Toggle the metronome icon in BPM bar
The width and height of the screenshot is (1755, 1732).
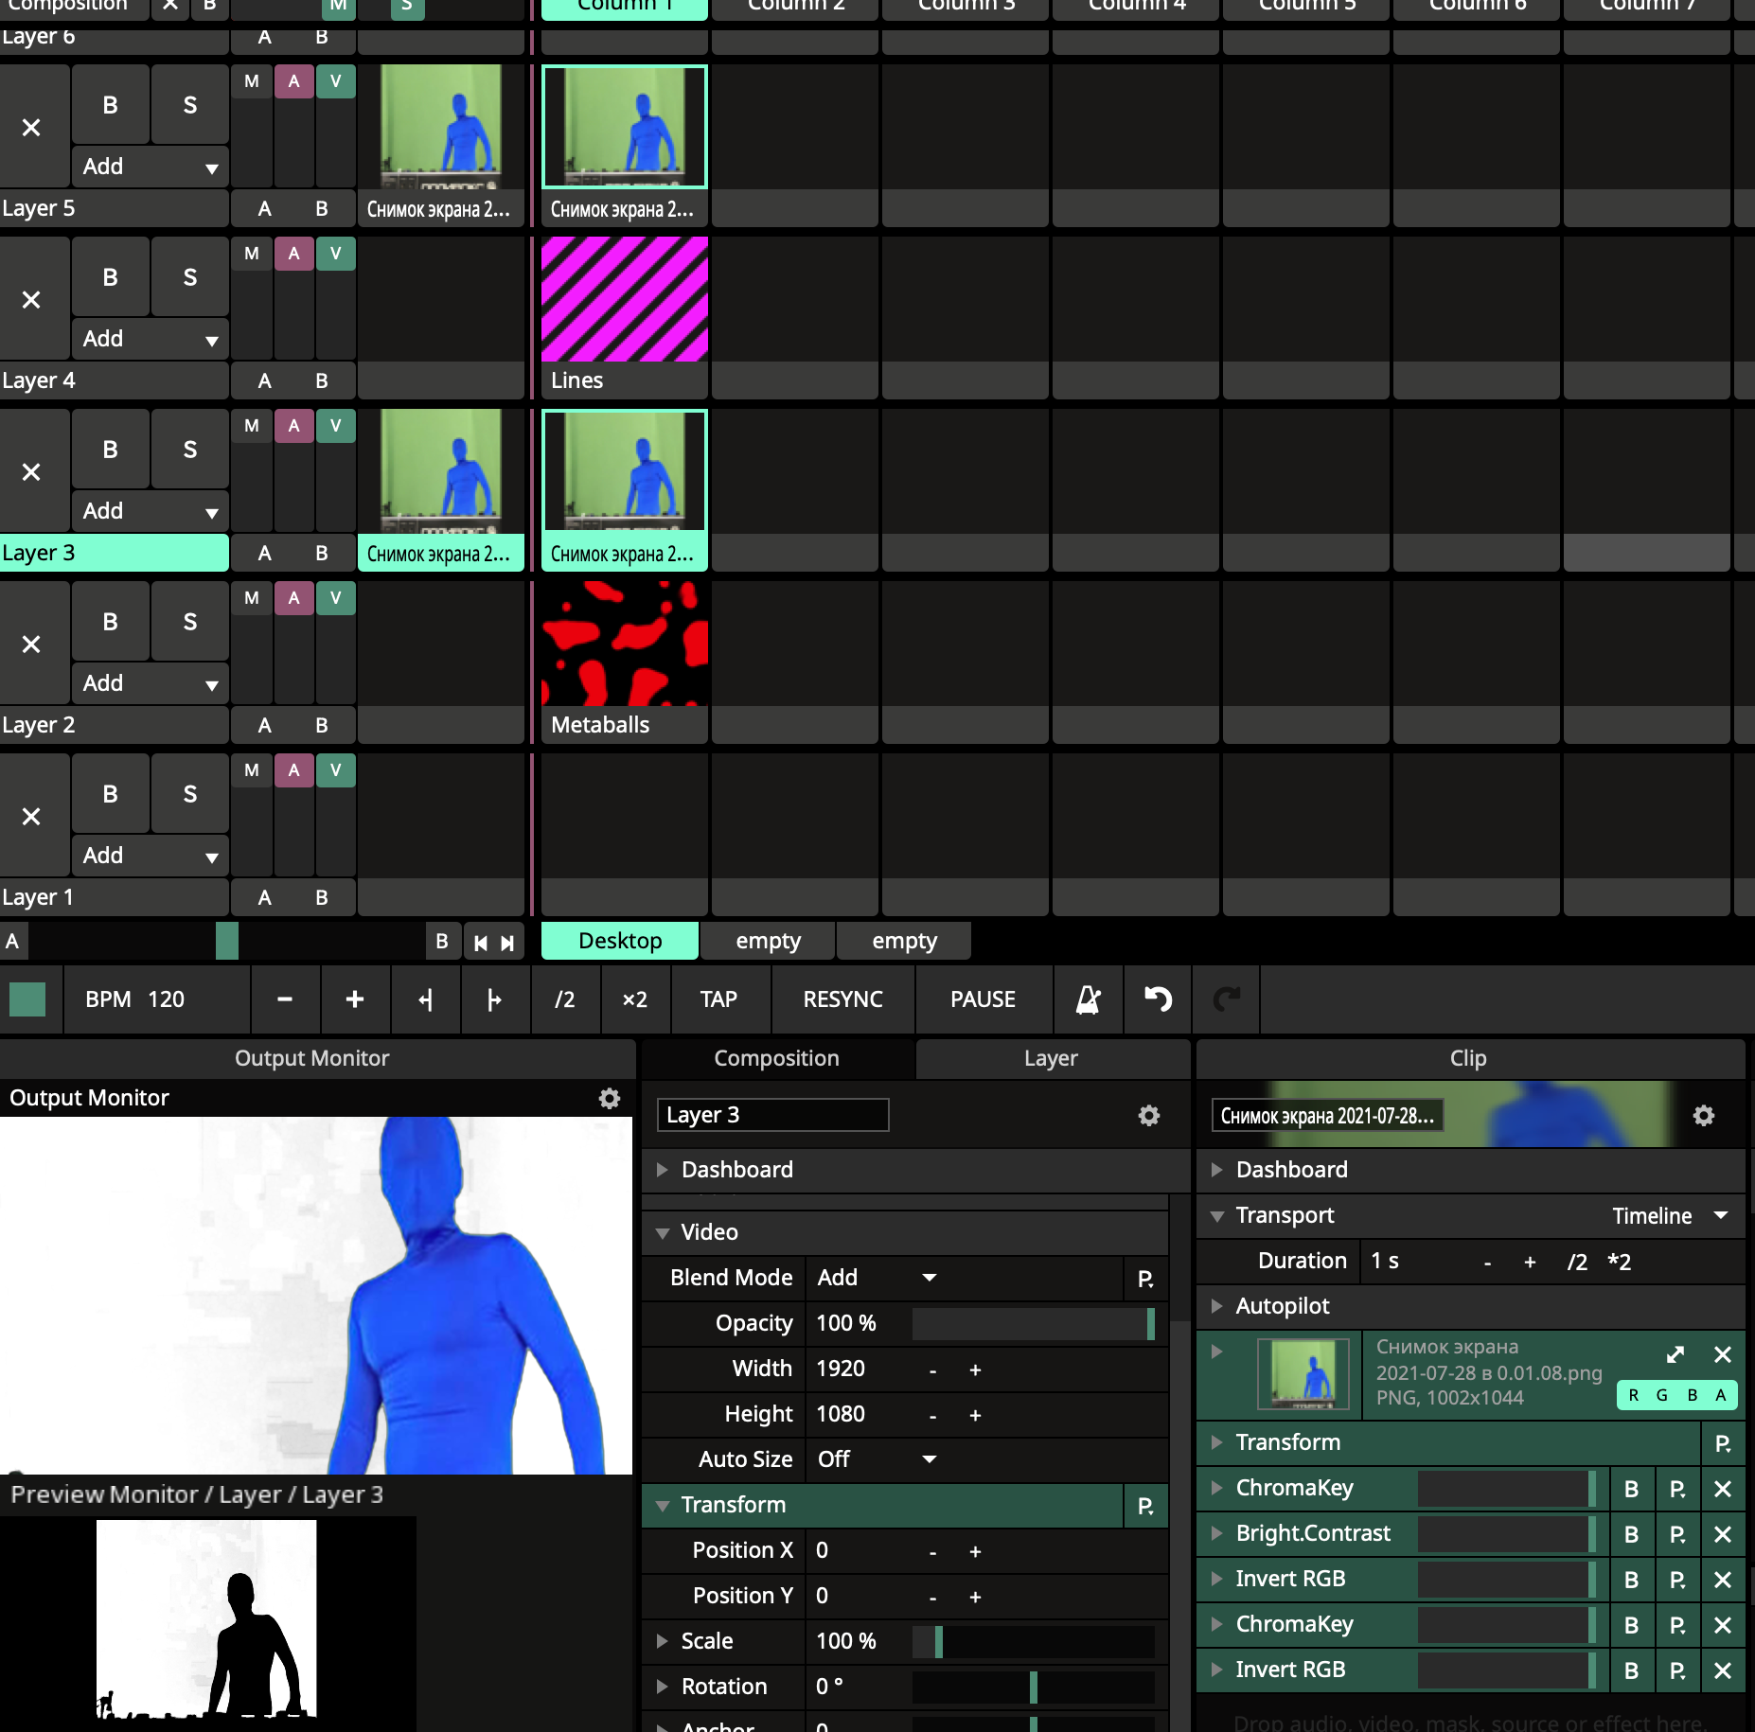(1089, 999)
